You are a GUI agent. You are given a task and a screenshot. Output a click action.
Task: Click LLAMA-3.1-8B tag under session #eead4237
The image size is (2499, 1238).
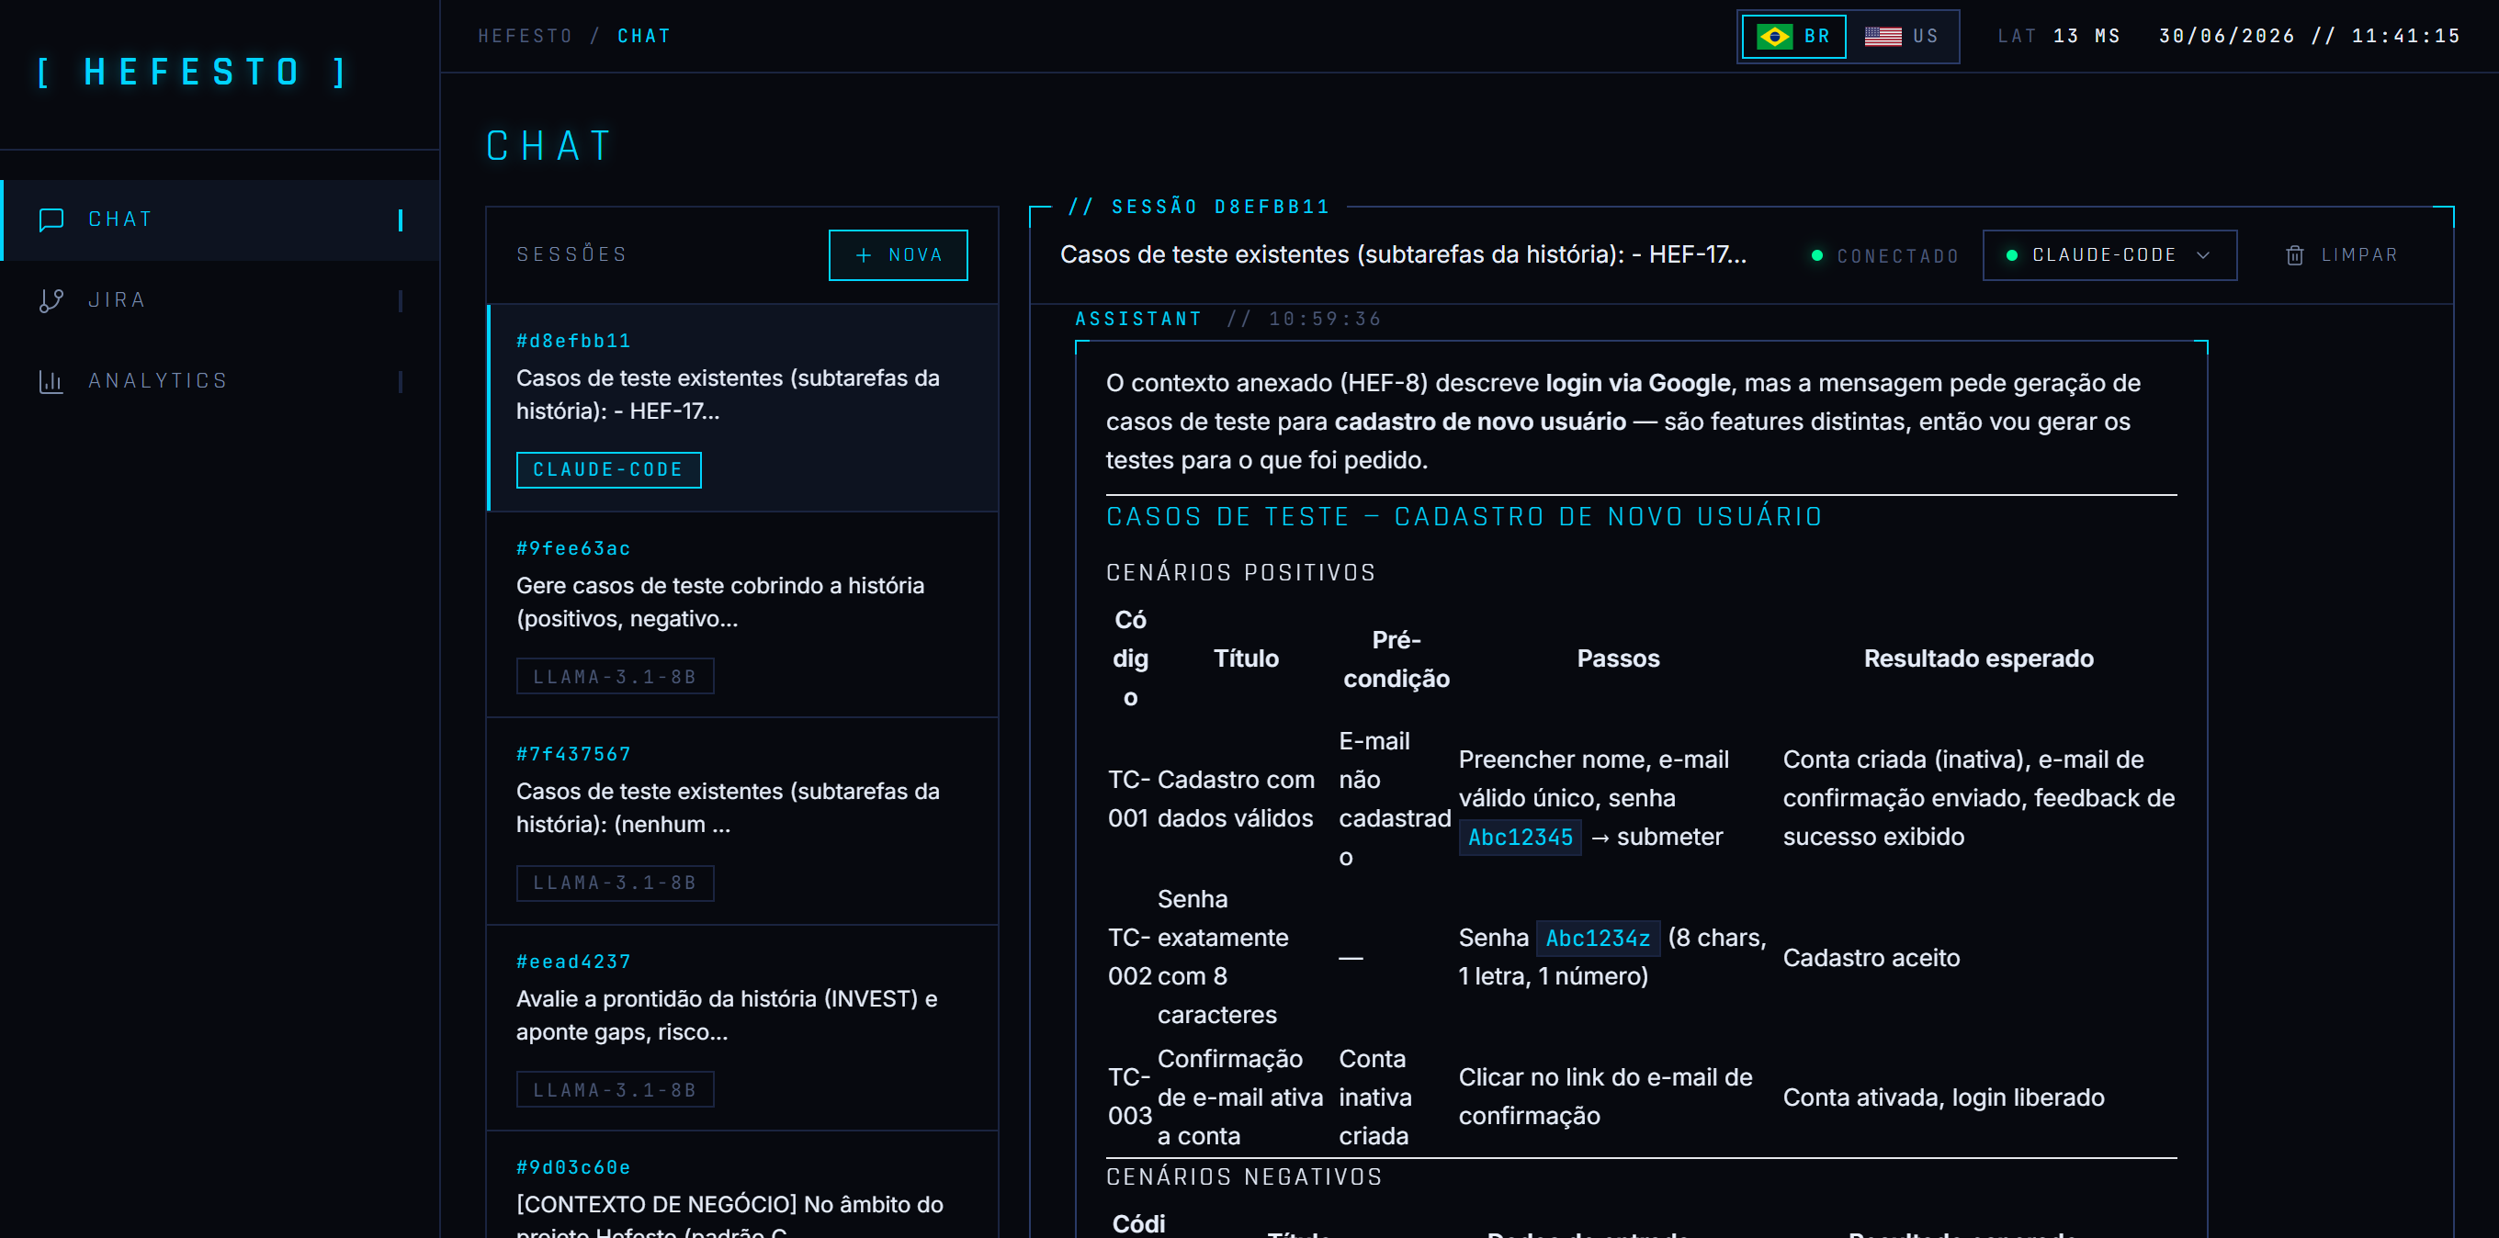(x=615, y=1089)
